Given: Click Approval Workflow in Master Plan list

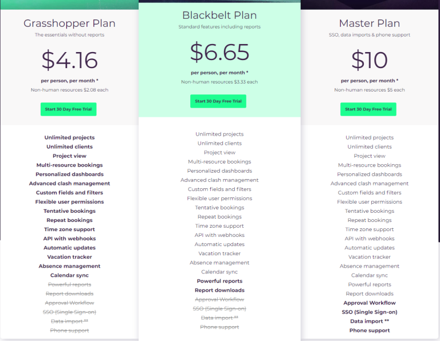Looking at the screenshot, I should point(370,303).
